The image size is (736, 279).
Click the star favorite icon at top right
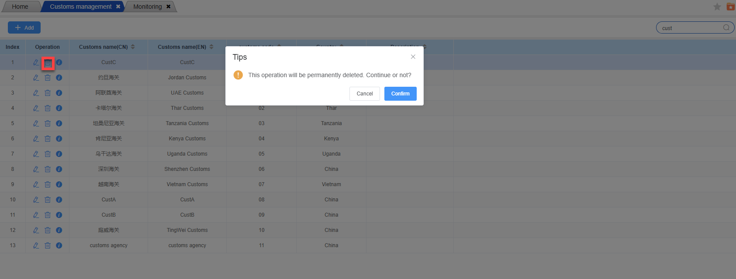click(x=717, y=7)
